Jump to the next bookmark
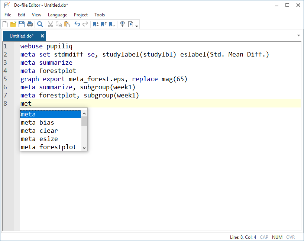This screenshot has width=304, height=241. click(112, 24)
